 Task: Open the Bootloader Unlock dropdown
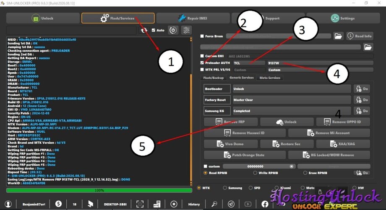pos(292,89)
